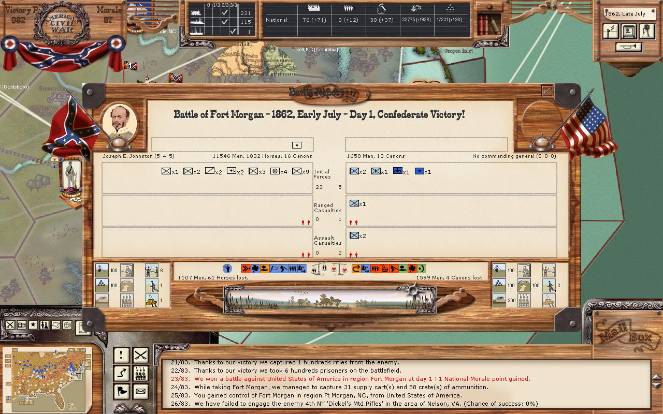Select the soldiers row message filter
Viewport: 663px width, 414px height.
click(140, 373)
